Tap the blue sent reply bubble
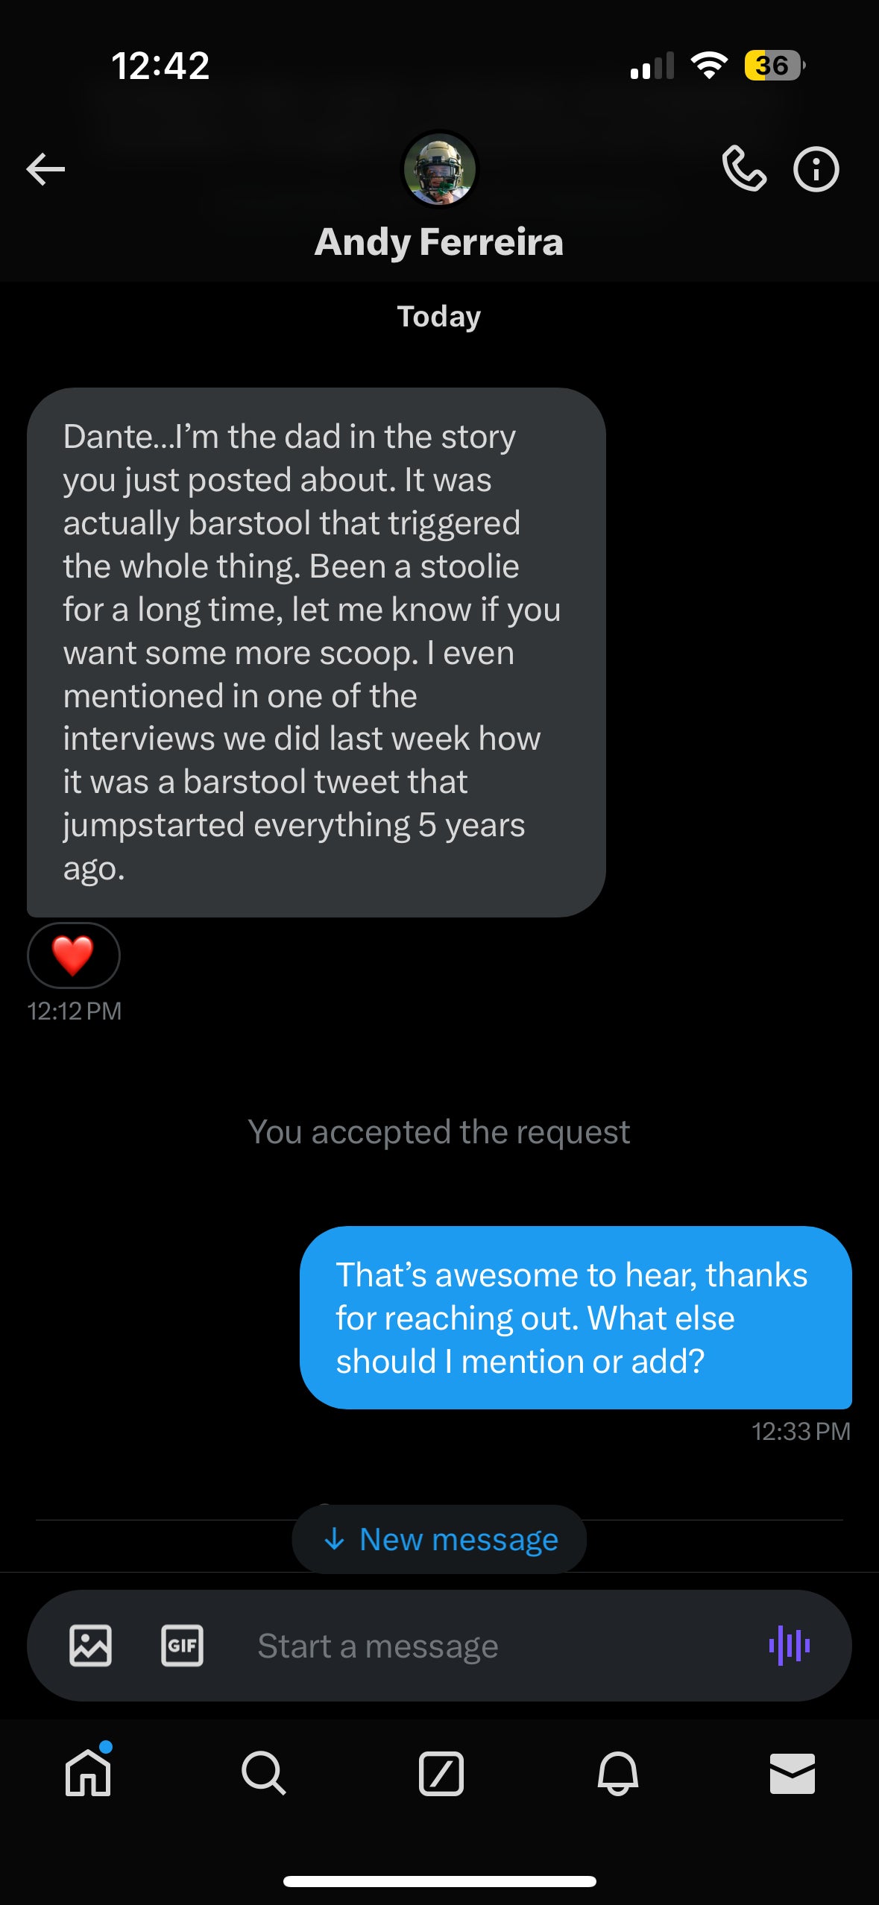 click(576, 1318)
